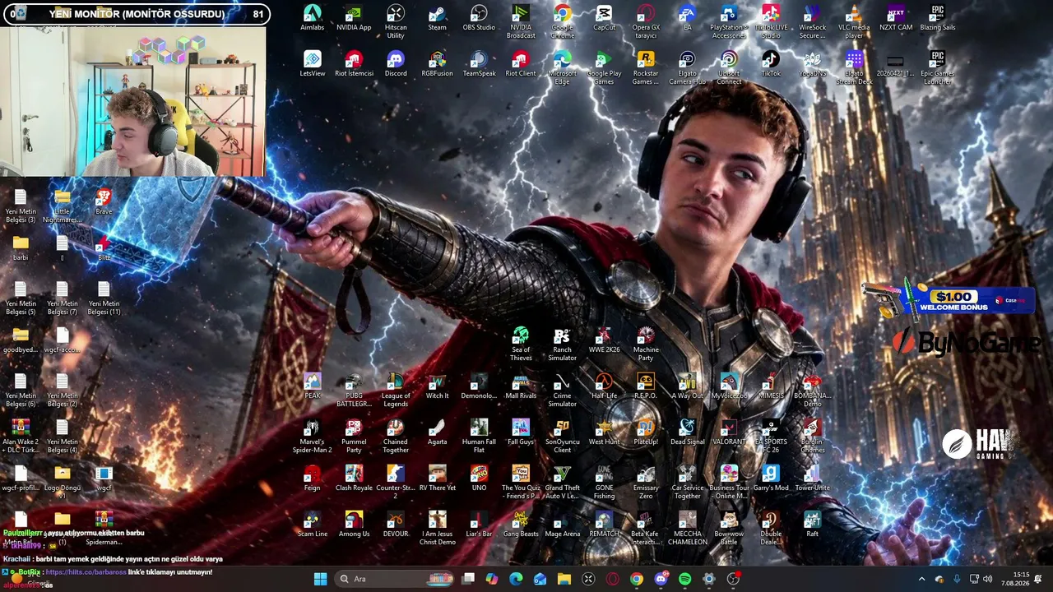The width and height of the screenshot is (1053, 592).
Task: Click the Fall Guys desktop icon
Action: click(521, 432)
